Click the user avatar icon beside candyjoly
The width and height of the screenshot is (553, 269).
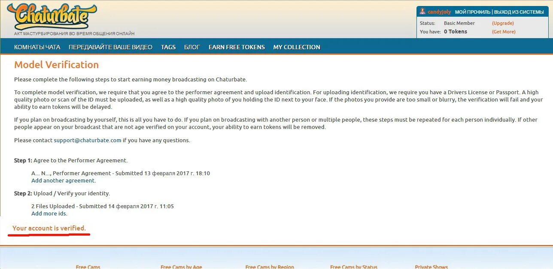tap(422, 12)
